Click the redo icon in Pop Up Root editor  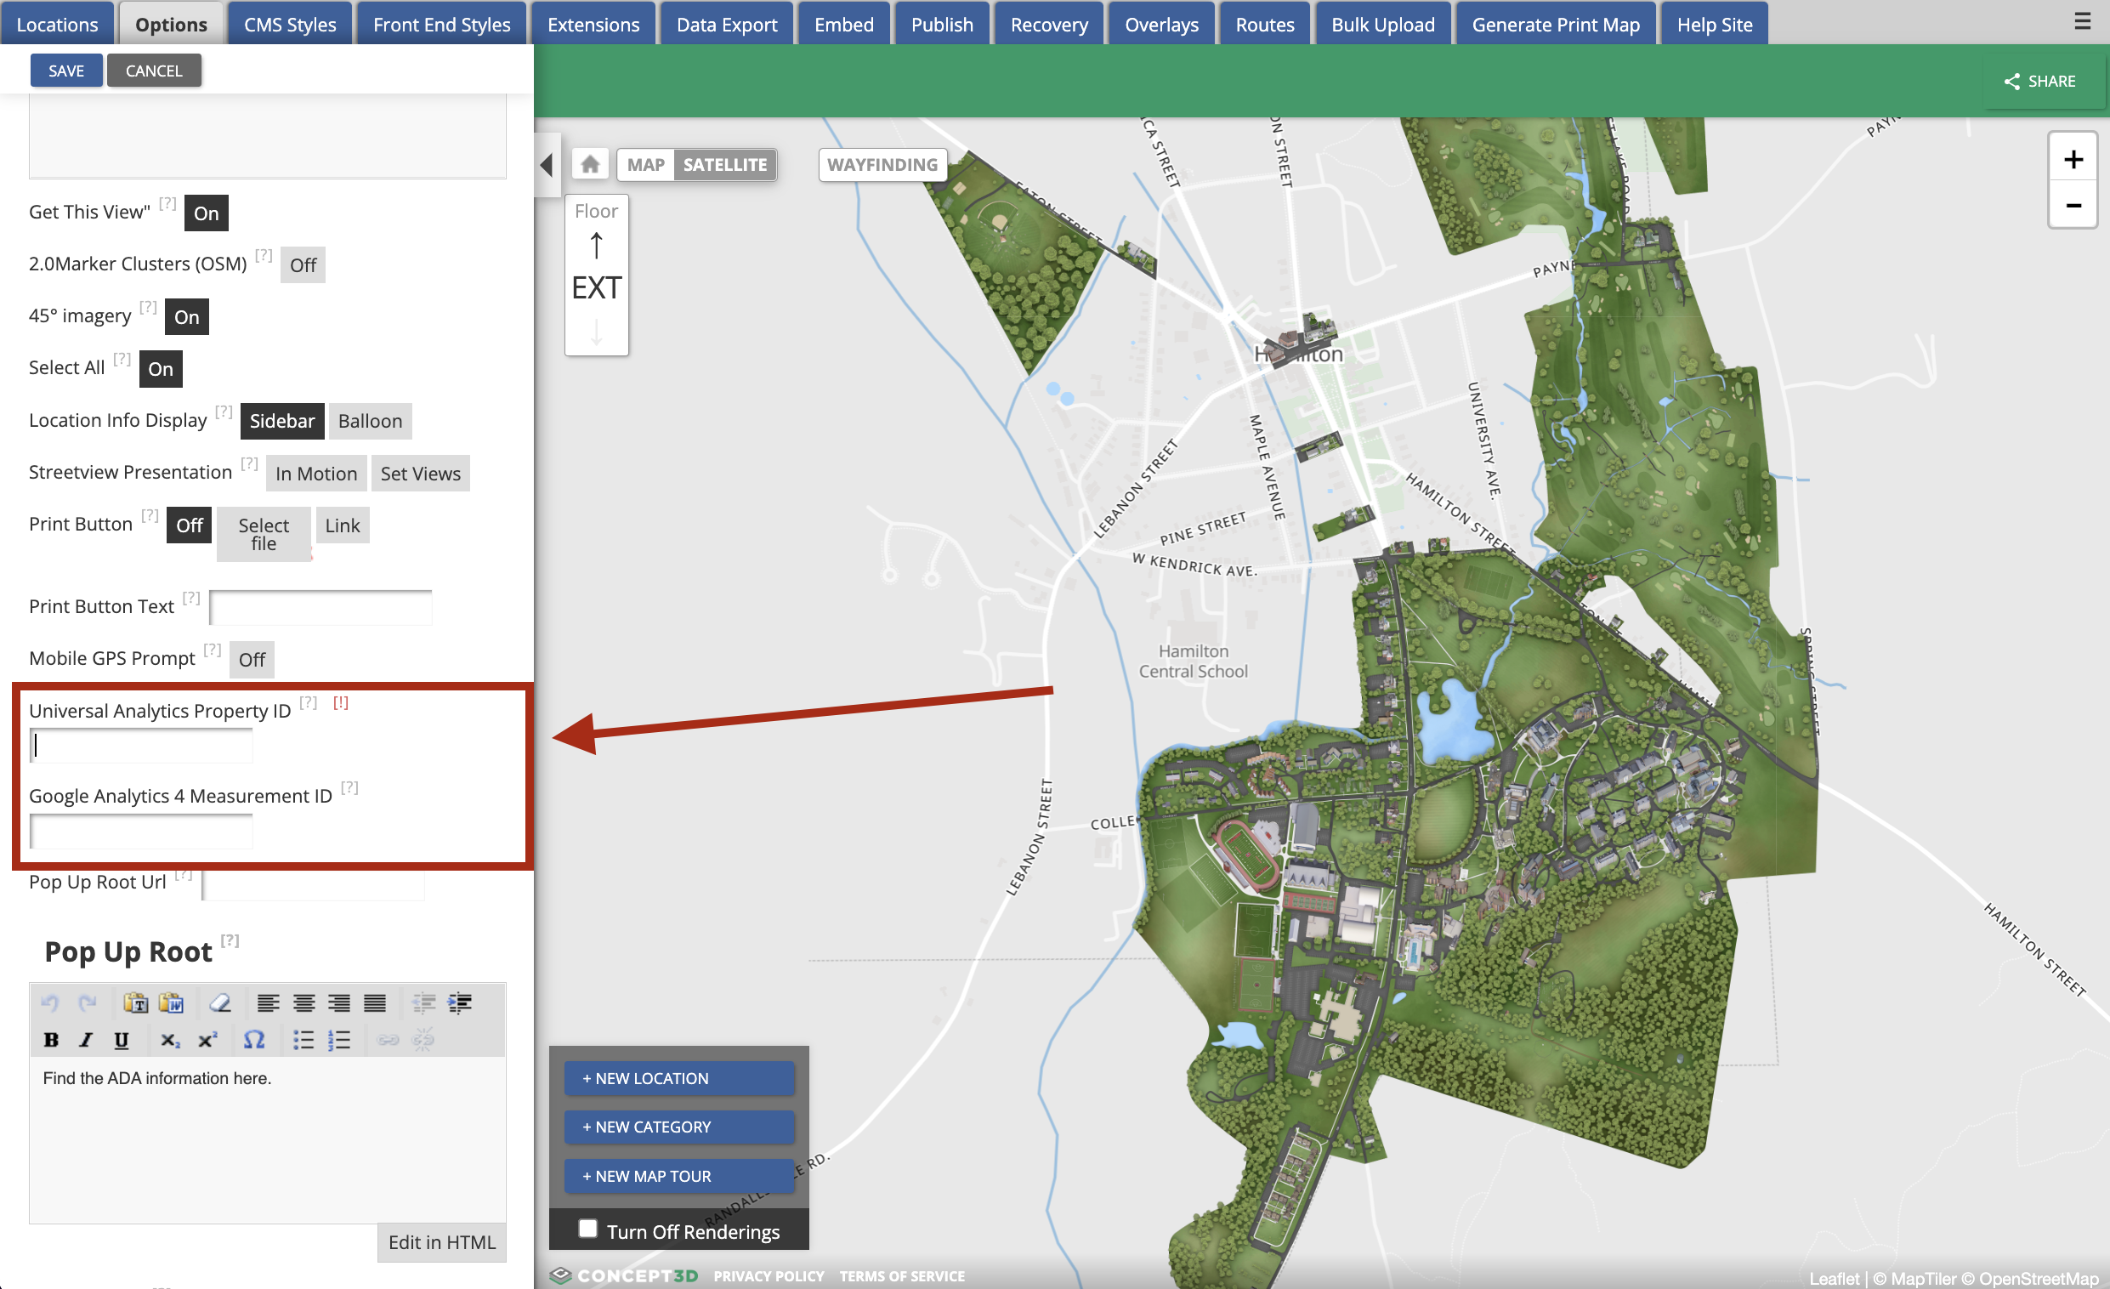(x=88, y=1003)
